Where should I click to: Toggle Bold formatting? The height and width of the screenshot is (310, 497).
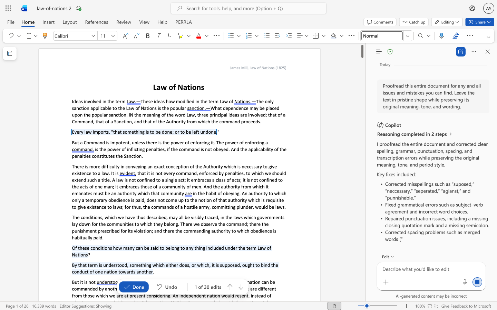148,36
